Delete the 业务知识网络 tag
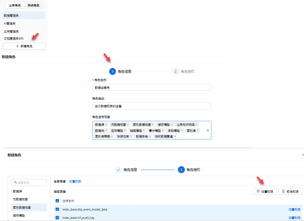This screenshot has height=221, width=304. pos(197,125)
